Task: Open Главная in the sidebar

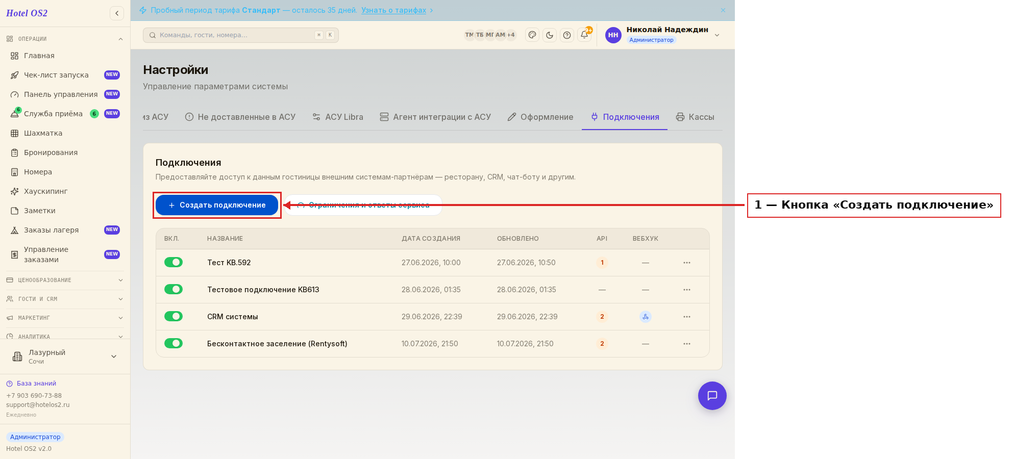Action: [65, 56]
